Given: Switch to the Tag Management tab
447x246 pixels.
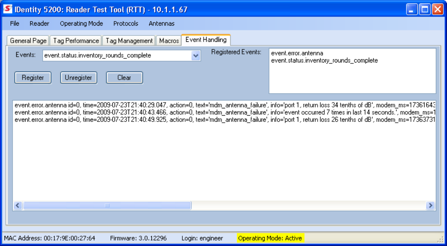Looking at the screenshot, I should click(x=129, y=40).
